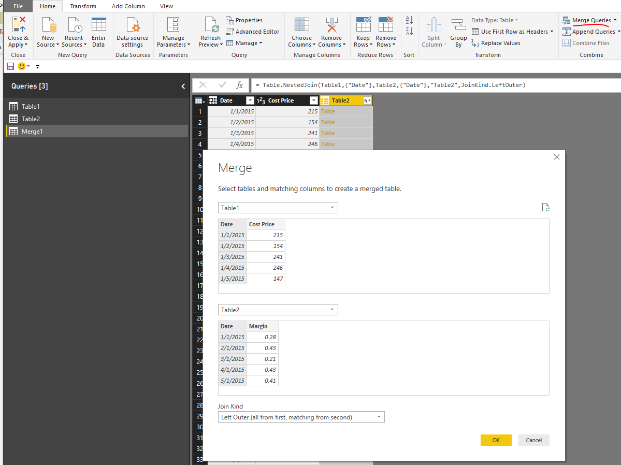Confirm merge with OK button

pos(496,440)
